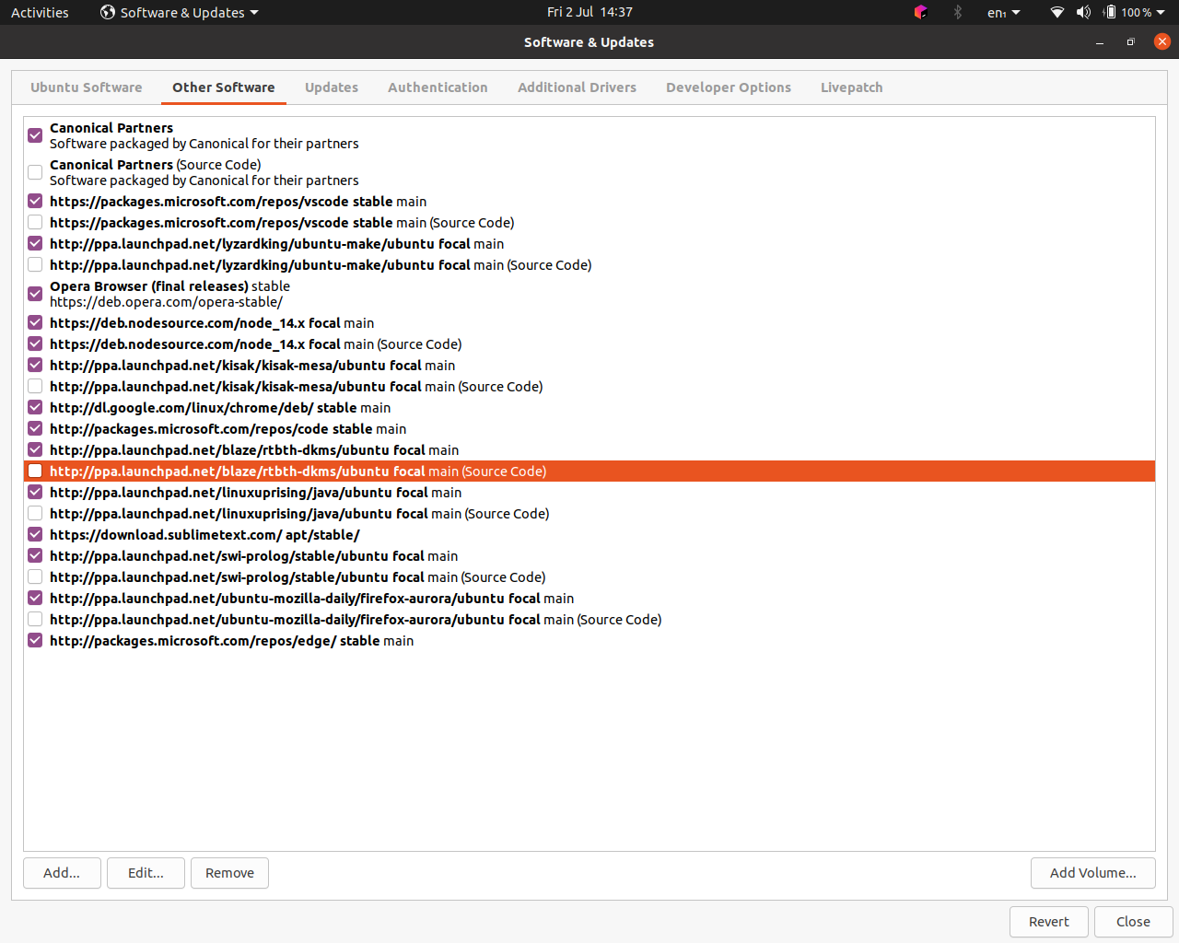Switch to the Ubuntu Software tab
1179x943 pixels.
click(x=87, y=87)
